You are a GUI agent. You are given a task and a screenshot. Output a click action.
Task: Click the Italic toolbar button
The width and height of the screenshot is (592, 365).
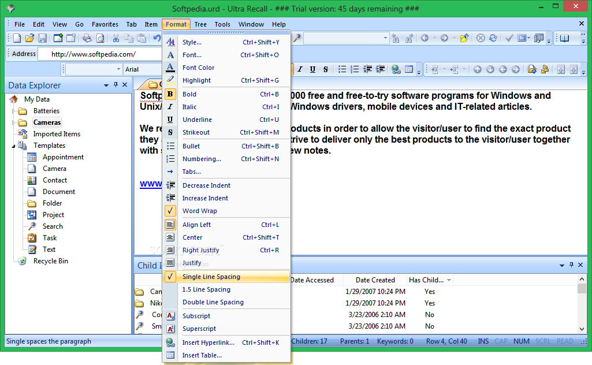[x=300, y=69]
